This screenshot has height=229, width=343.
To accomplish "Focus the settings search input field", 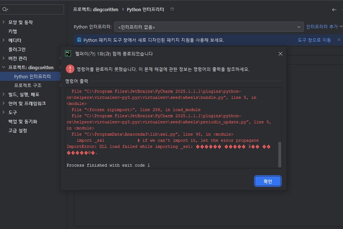I will point(32,9).
